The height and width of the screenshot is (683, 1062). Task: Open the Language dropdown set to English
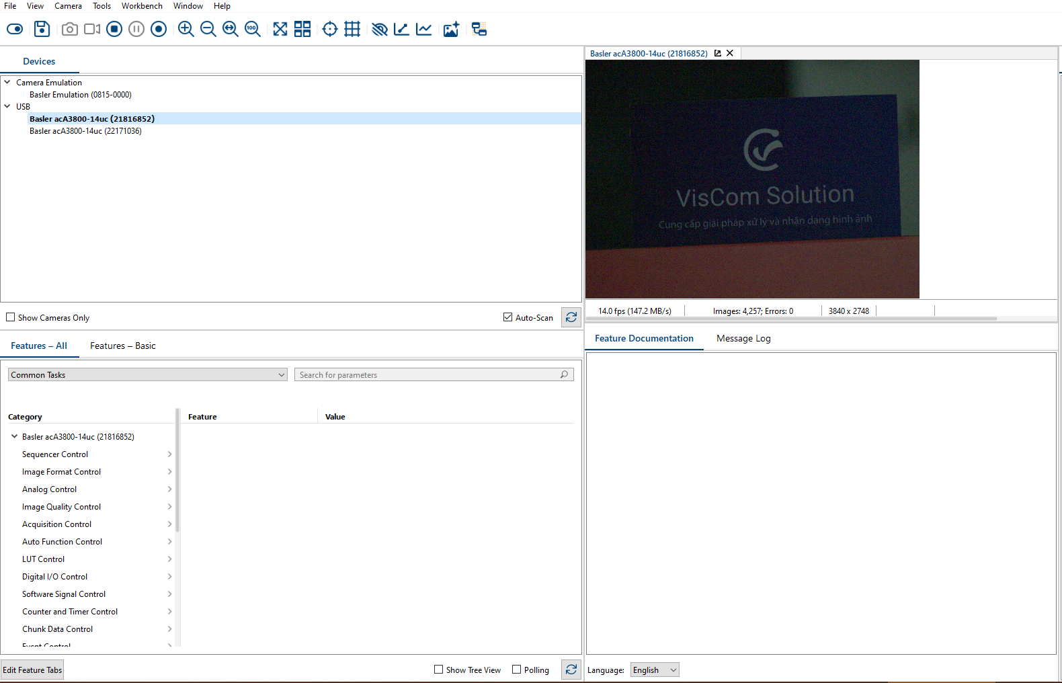(654, 670)
